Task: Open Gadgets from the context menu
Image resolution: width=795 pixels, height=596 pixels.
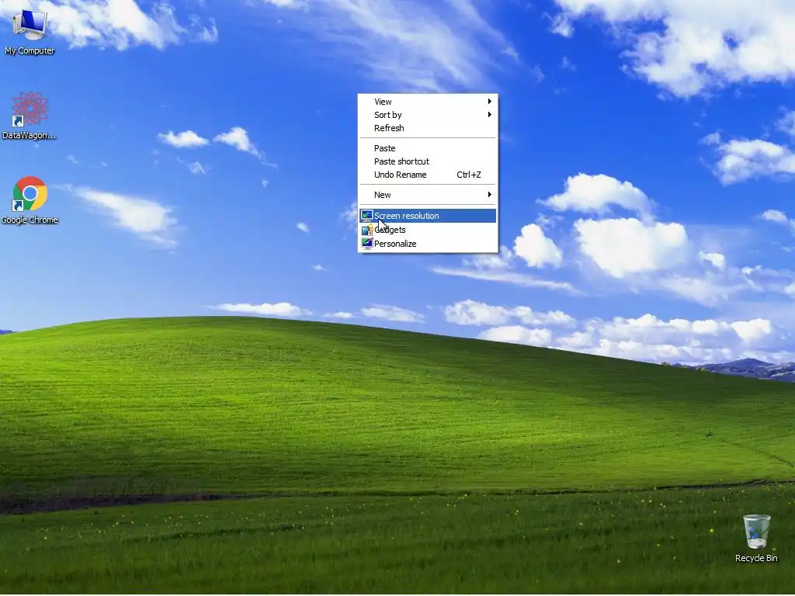Action: pos(428,230)
